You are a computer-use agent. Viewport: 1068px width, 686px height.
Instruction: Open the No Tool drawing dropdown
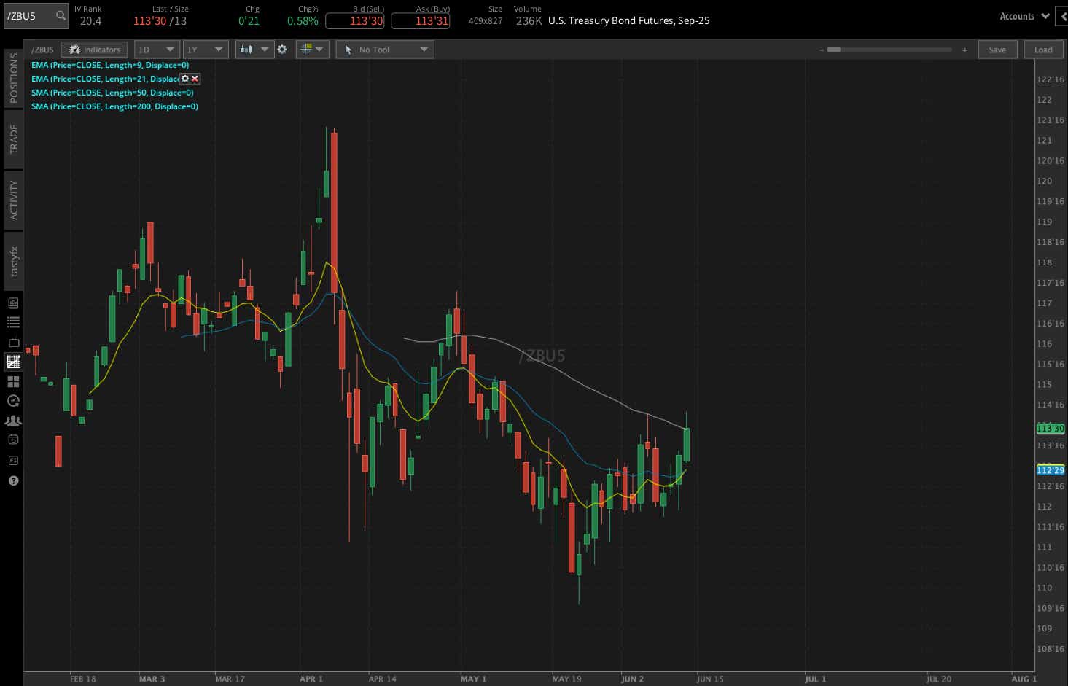(385, 49)
